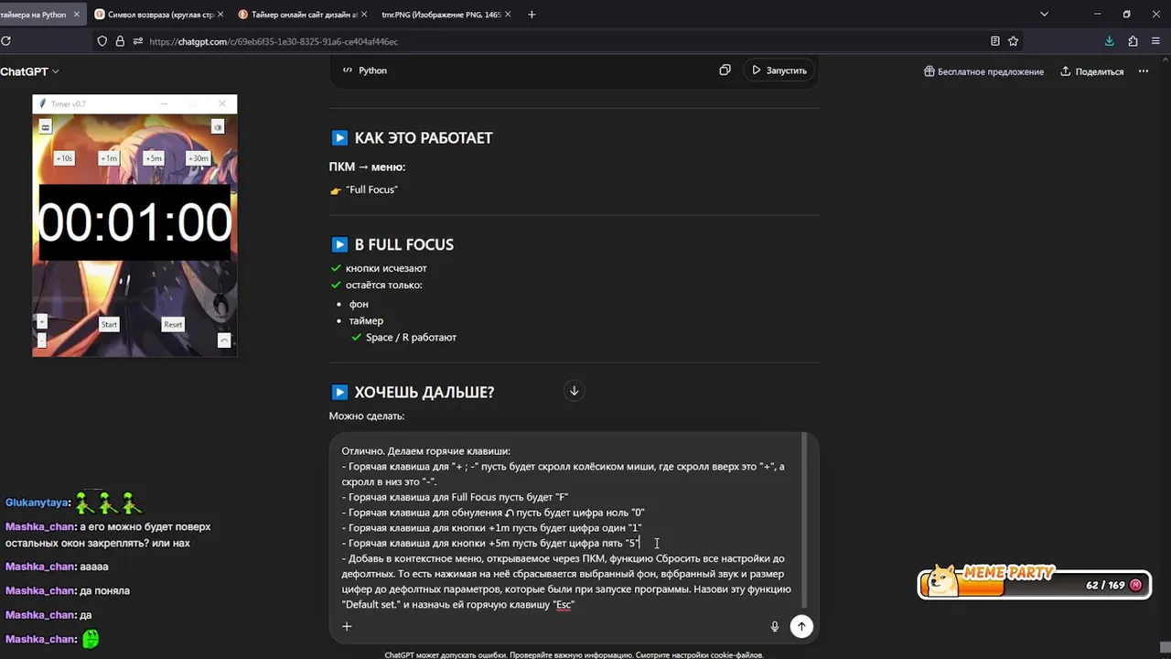Click the timer's return-arrow icon button
Image resolution: width=1171 pixels, height=659 pixels.
224,340
